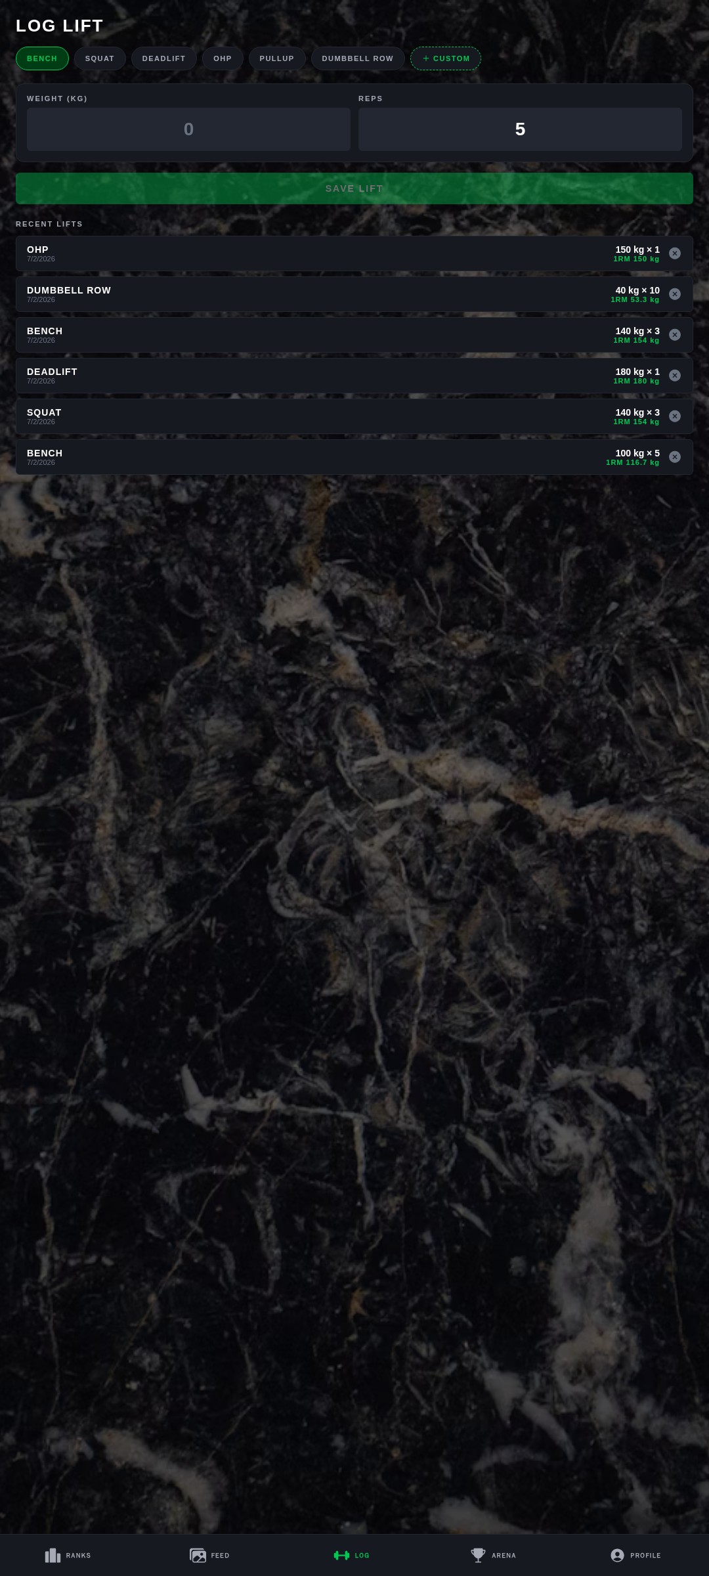Open the Ranks bar chart icon
Image resolution: width=709 pixels, height=1576 pixels.
click(x=53, y=1555)
